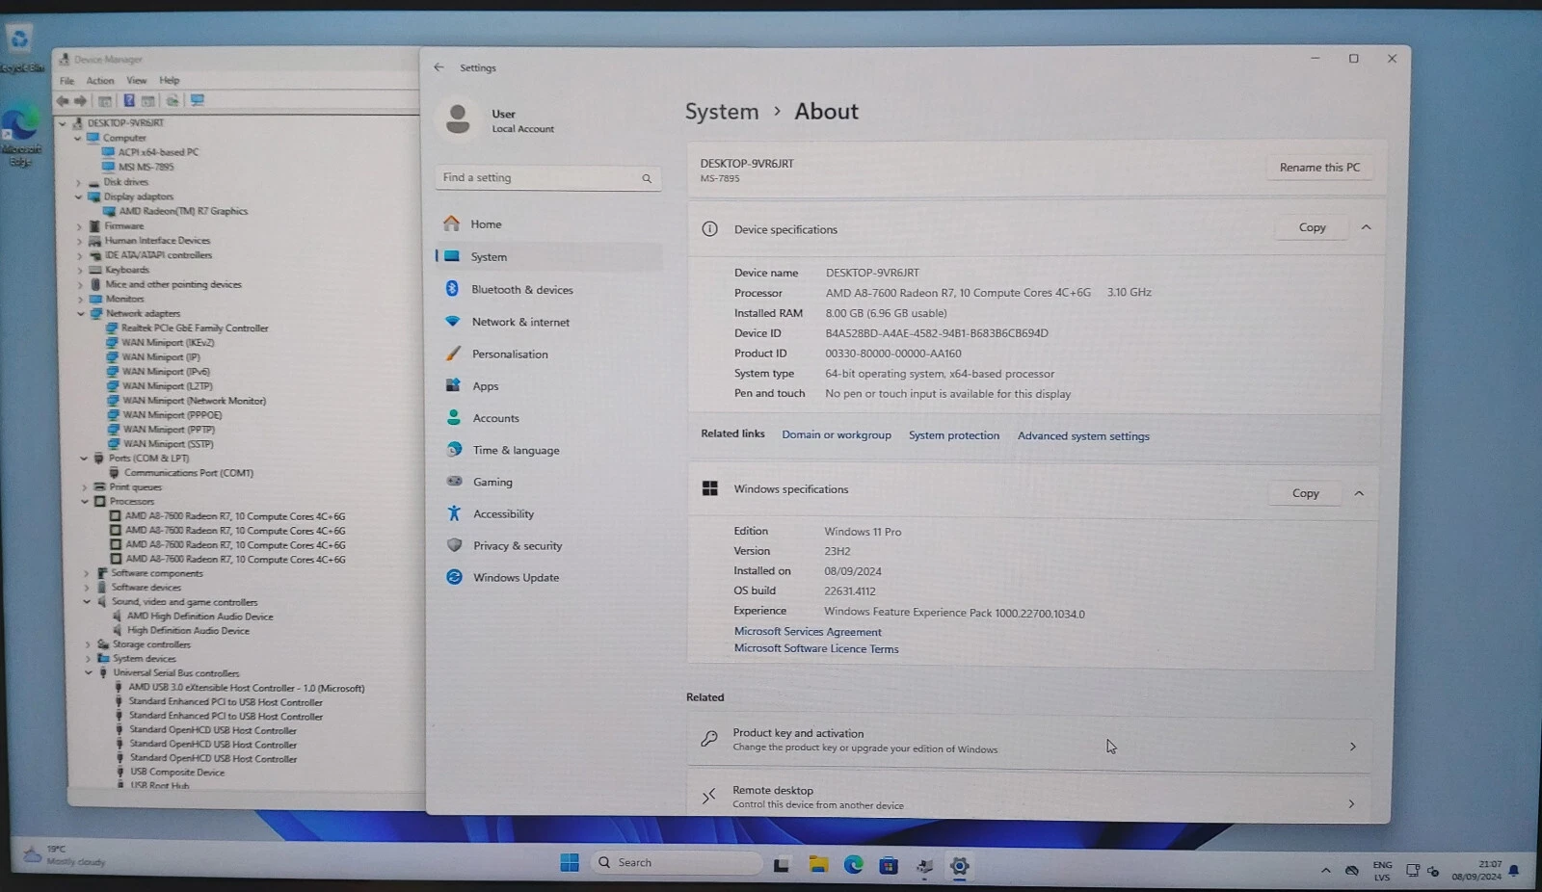Open Domain or workgroup link
This screenshot has width=1542, height=892.
(x=837, y=435)
